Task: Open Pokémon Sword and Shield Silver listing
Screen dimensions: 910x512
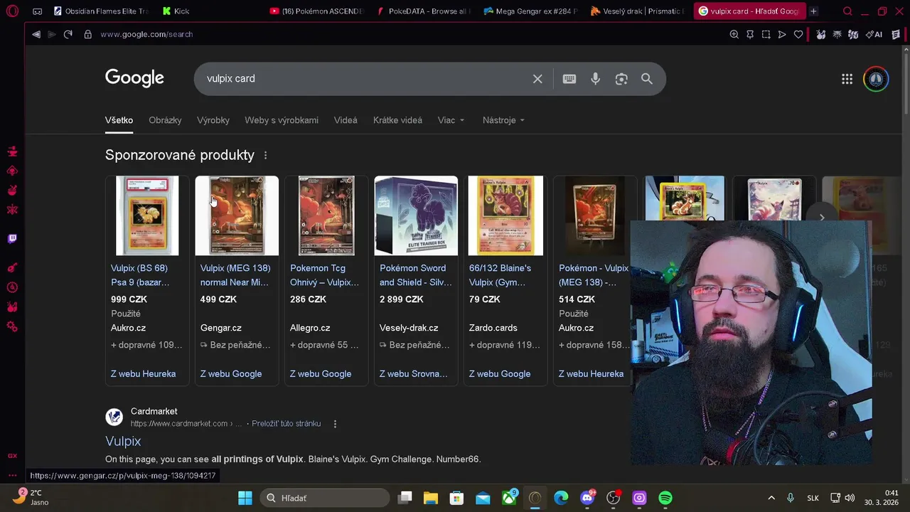Action: click(x=415, y=275)
